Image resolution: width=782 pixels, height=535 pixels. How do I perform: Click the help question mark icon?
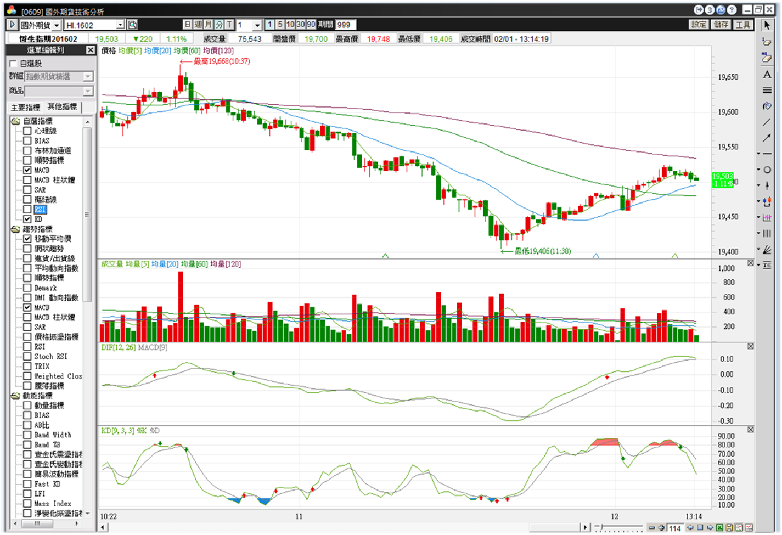coord(732,10)
